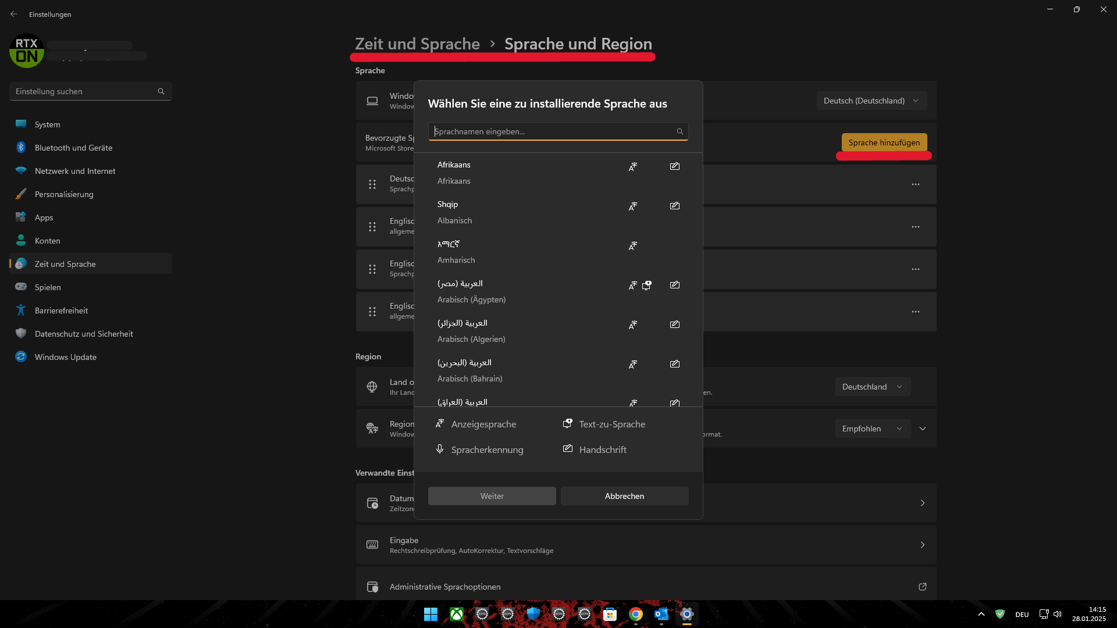Viewport: 1117px width, 628px height.
Task: Click handwriting icon for Arabisch (Algerien)
Action: pyautogui.click(x=675, y=324)
